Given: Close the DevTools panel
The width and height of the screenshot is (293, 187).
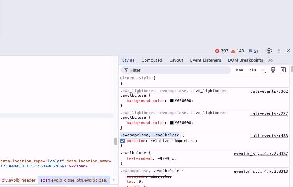Looking at the screenshot, I should point(288,51).
